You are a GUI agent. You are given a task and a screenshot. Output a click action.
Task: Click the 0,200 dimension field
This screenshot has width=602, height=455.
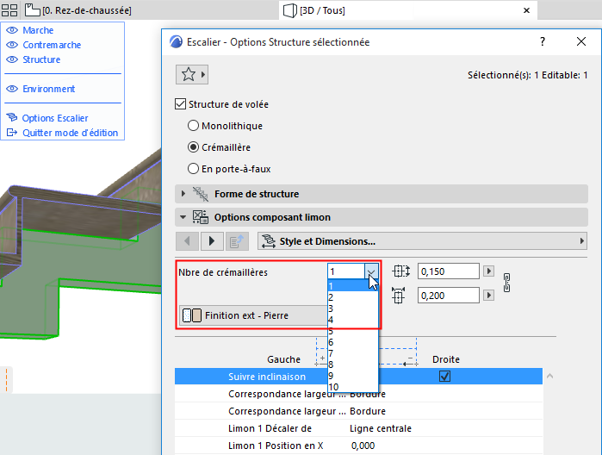pyautogui.click(x=449, y=296)
